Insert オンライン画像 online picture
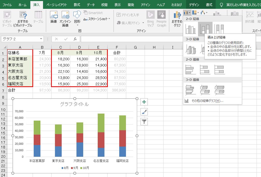 coord(65,19)
